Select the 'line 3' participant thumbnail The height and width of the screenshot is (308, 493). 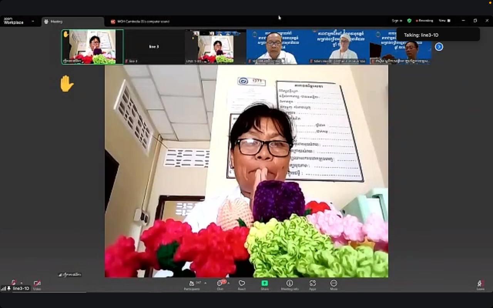tap(154, 47)
